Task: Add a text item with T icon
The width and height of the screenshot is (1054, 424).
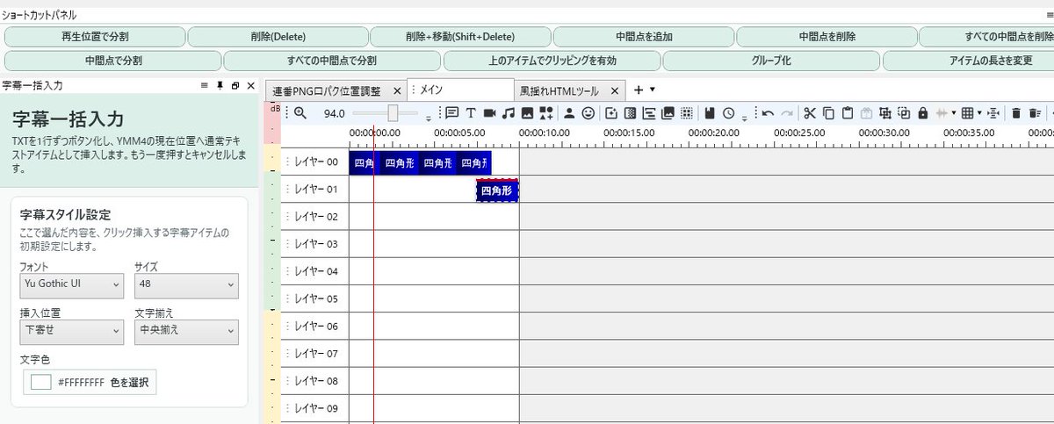Action: [471, 113]
